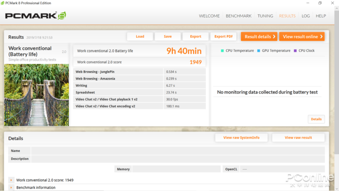Click the OpenCL value field
Image resolution: width=339 pixels, height=191 pixels.
point(282,169)
